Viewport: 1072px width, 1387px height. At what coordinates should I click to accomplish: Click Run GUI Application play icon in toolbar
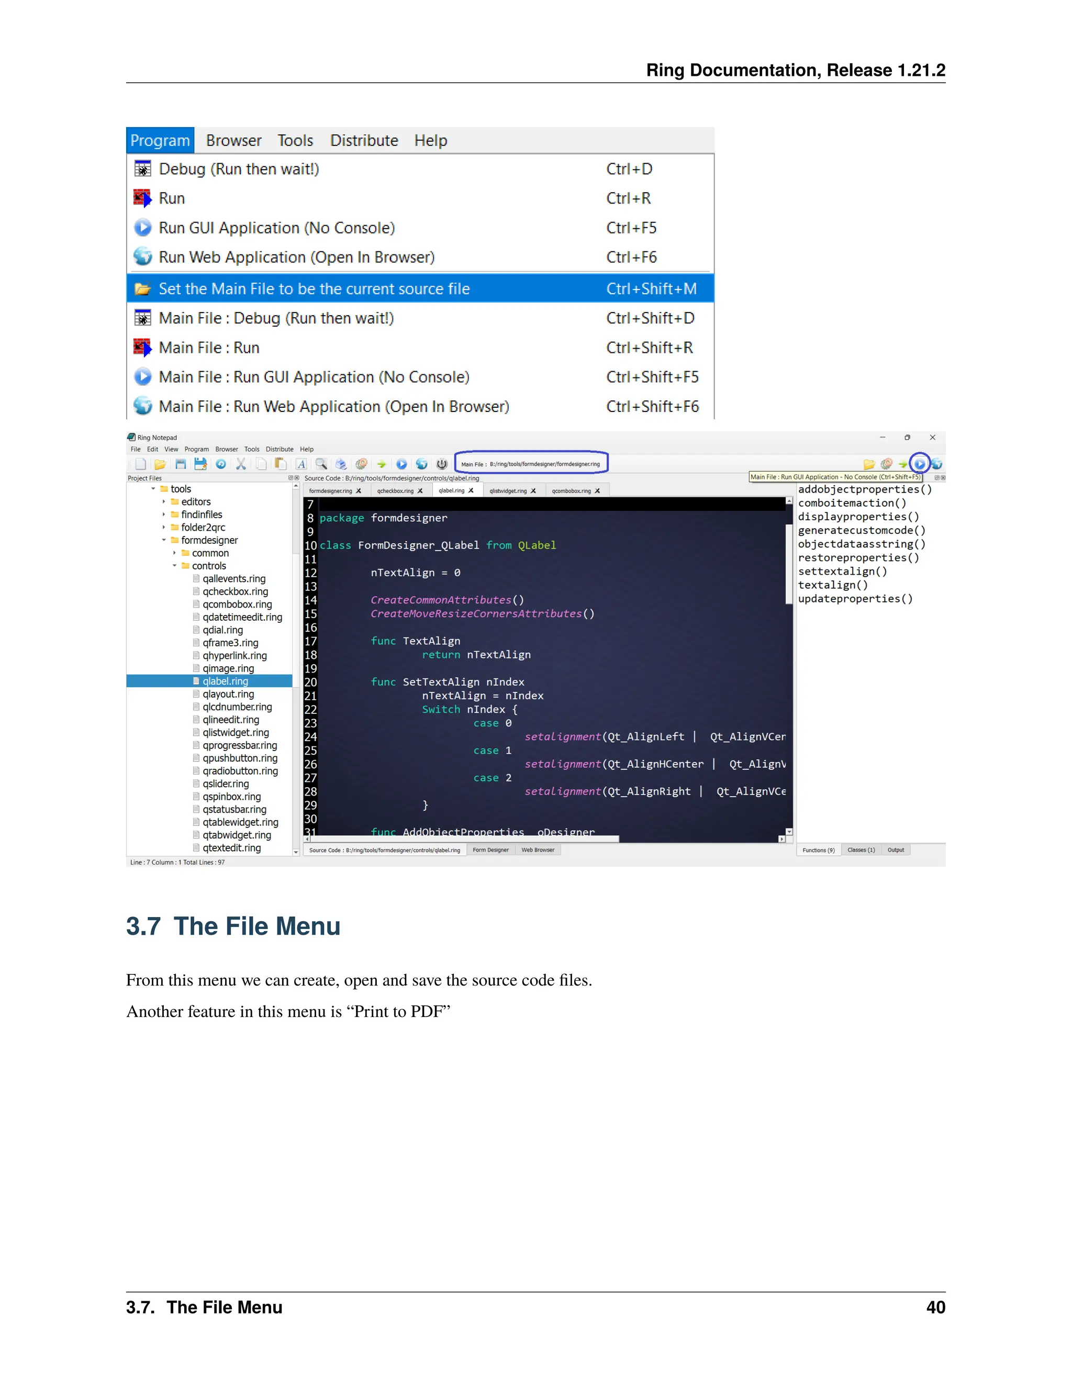pos(401,464)
